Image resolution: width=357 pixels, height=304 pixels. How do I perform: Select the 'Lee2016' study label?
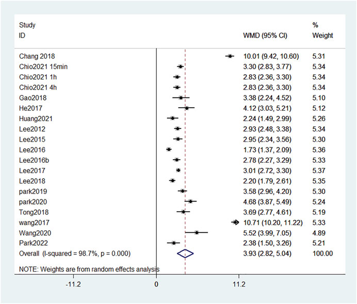pyautogui.click(x=32, y=150)
